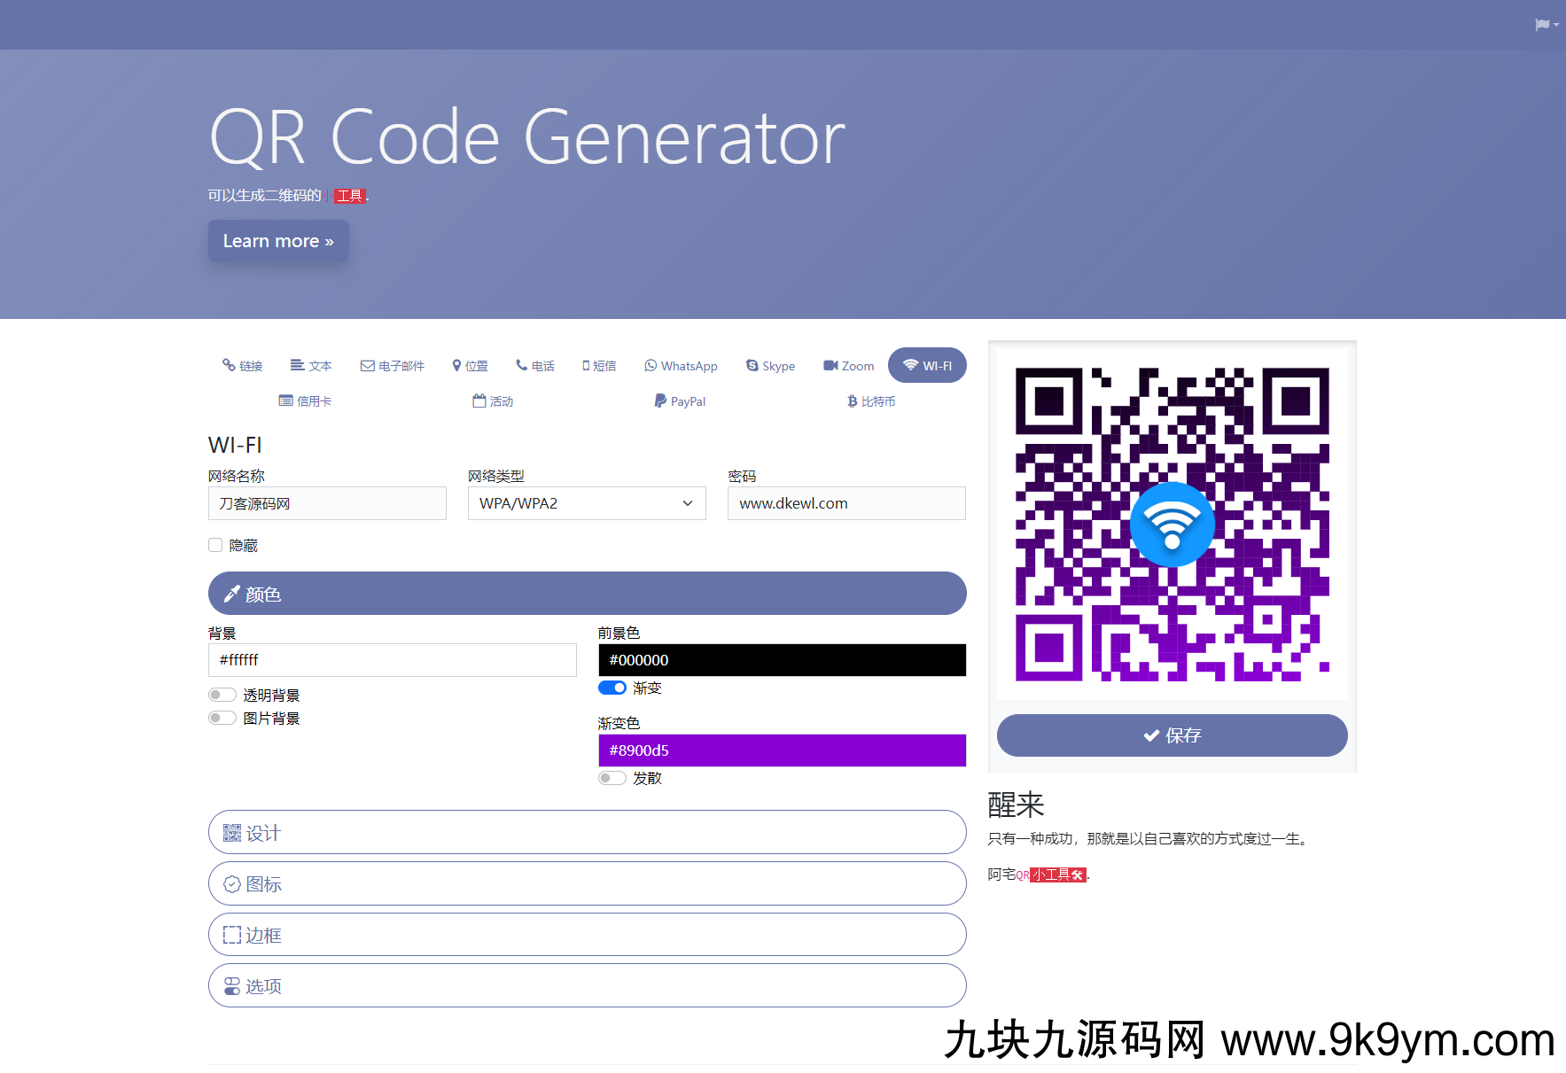Viewport: 1566px width, 1073px height.
Task: Open the purple #8900d5 gradient color field
Action: pyautogui.click(x=782, y=750)
